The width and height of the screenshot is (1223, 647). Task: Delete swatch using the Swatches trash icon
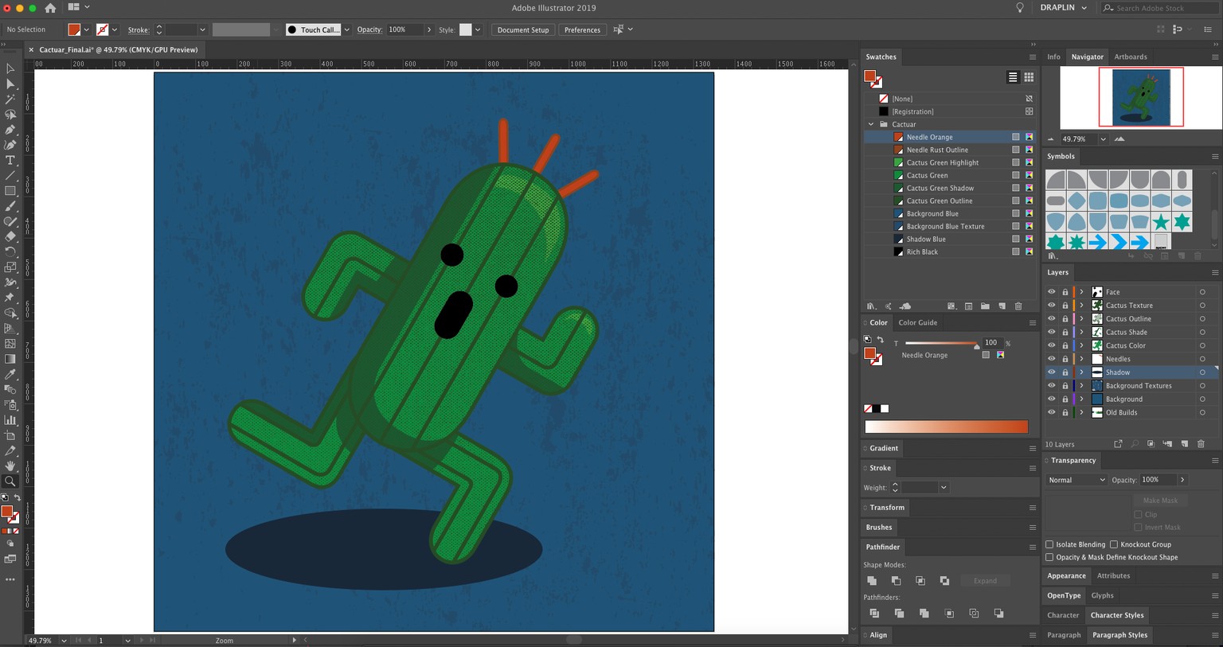tap(1018, 306)
